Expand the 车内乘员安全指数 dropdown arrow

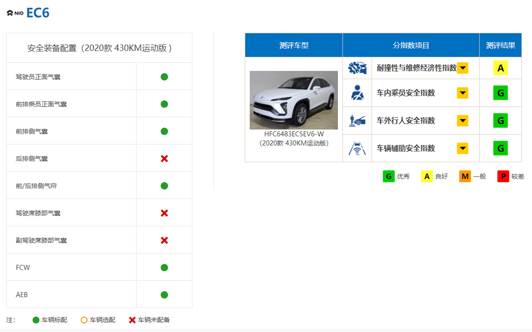pyautogui.click(x=463, y=93)
